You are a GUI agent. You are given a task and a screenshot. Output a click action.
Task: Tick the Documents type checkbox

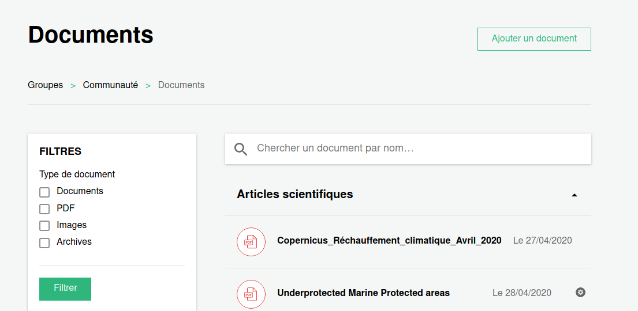tap(44, 192)
